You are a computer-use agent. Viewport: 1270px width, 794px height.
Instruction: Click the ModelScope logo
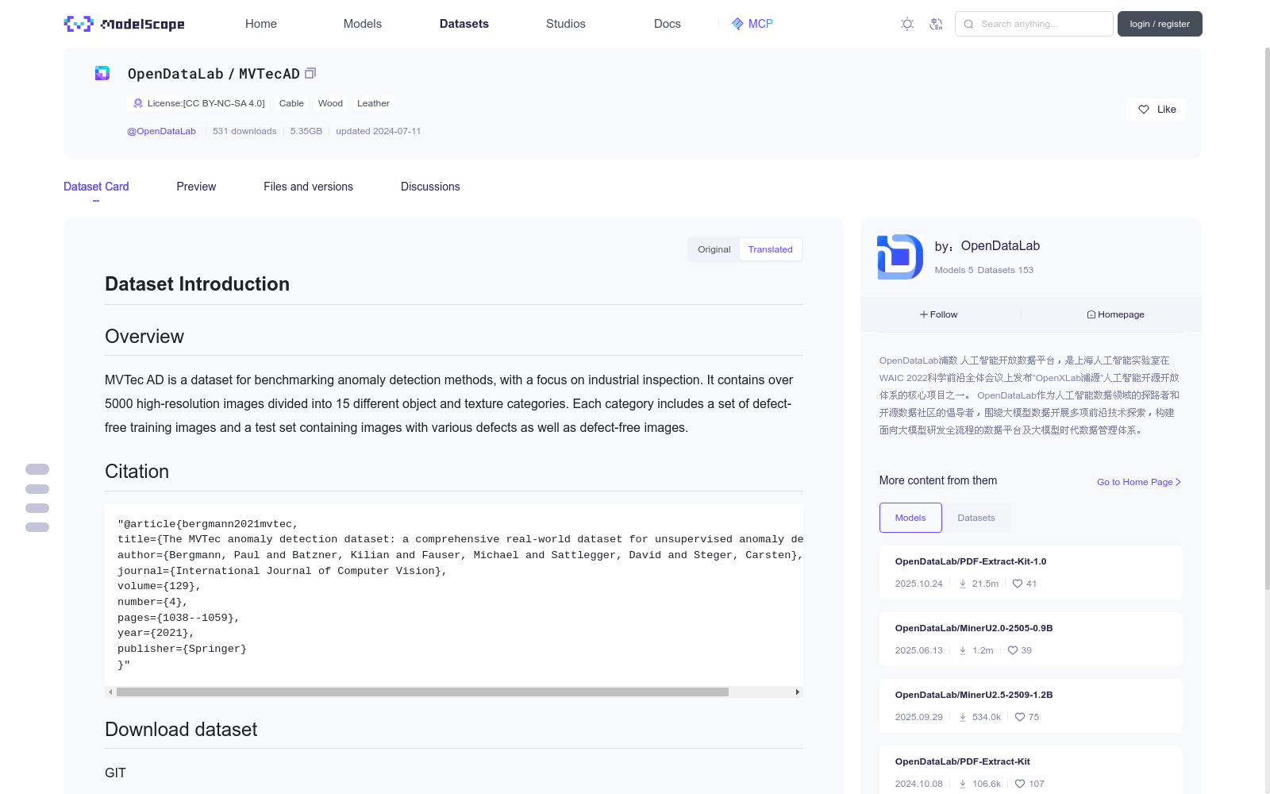124,24
